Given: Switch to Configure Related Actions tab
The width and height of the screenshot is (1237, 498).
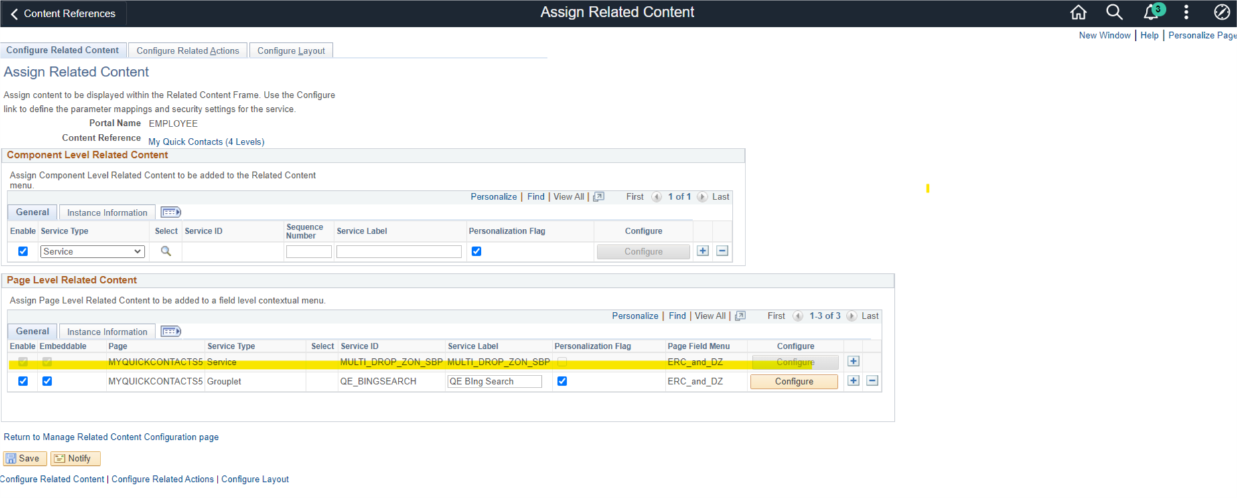Looking at the screenshot, I should pyautogui.click(x=188, y=51).
